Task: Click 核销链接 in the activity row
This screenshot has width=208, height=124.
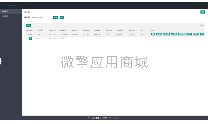Action: (166, 34)
